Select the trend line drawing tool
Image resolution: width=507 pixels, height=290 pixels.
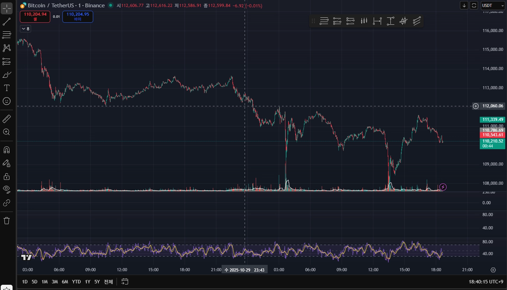pyautogui.click(x=7, y=22)
